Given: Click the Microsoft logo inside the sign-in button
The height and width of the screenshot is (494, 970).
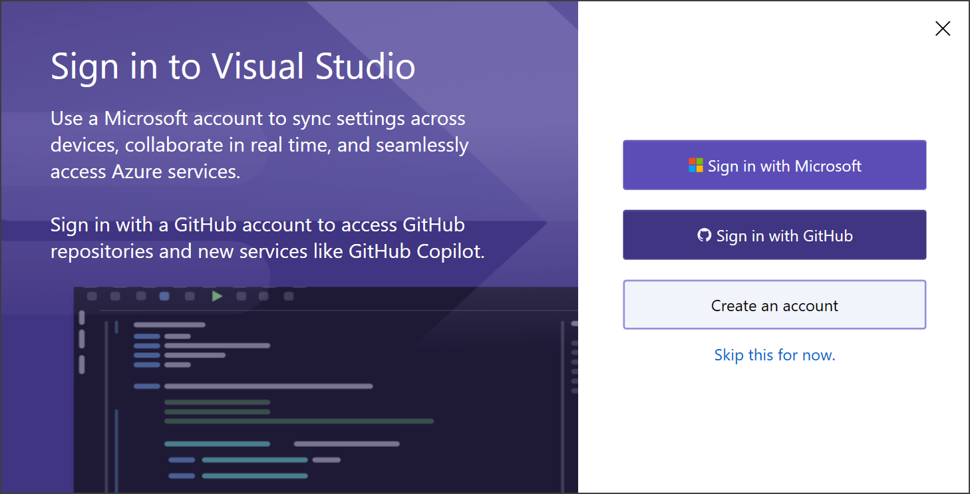Looking at the screenshot, I should point(697,165).
